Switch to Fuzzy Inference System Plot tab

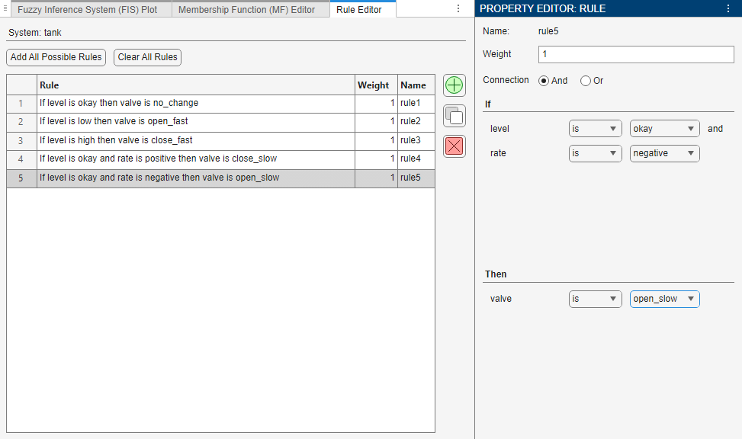coord(87,10)
